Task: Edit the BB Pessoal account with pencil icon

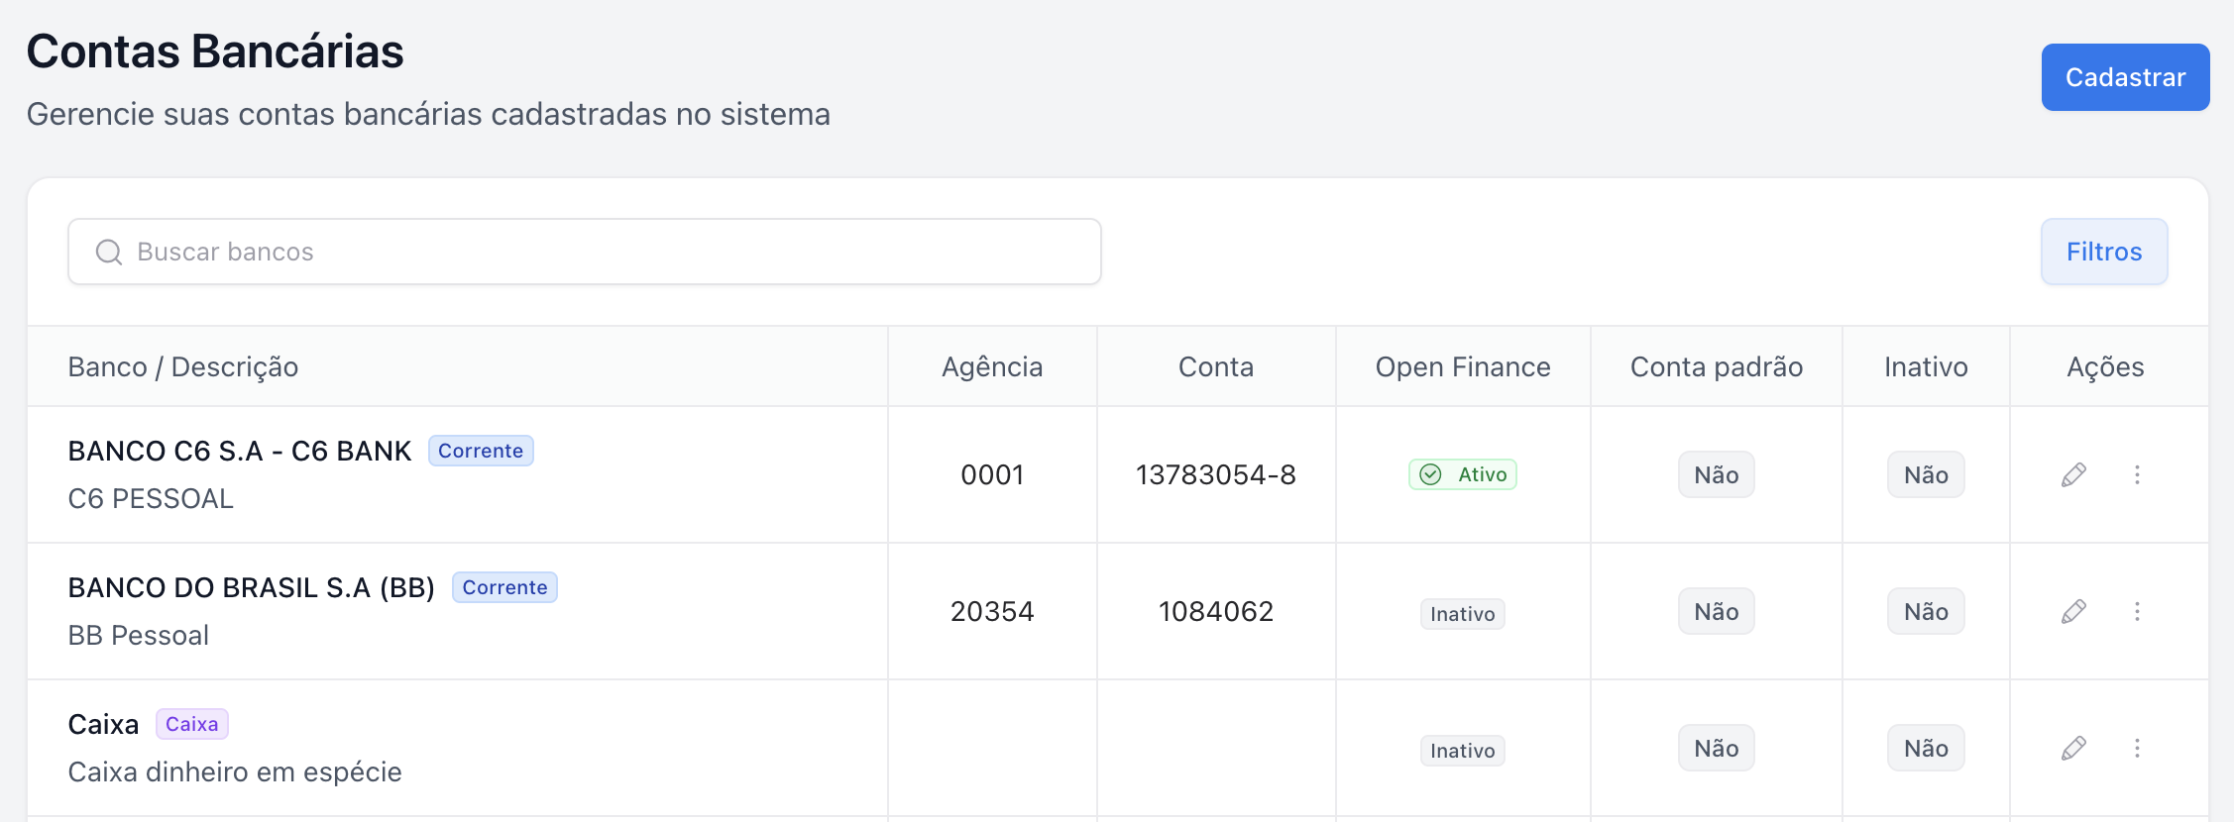Action: pyautogui.click(x=2073, y=612)
